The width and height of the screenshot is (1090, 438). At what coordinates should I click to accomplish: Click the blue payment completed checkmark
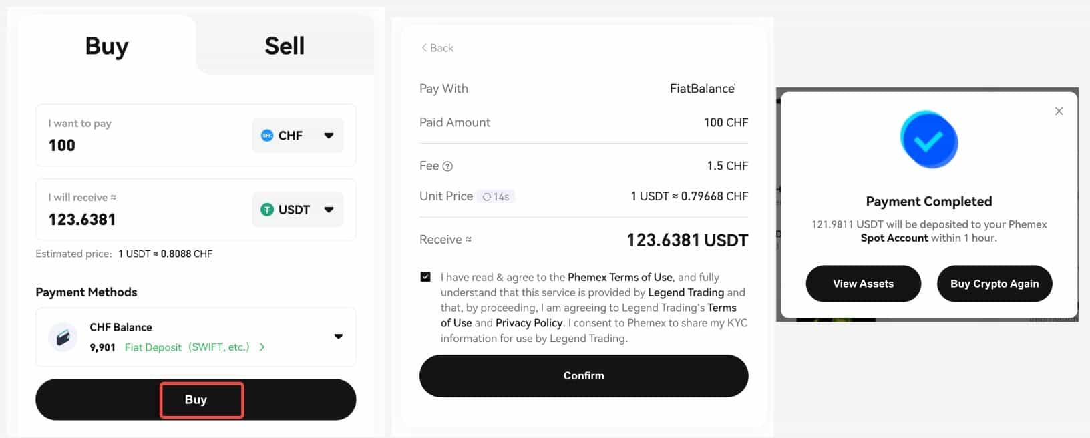pyautogui.click(x=928, y=140)
